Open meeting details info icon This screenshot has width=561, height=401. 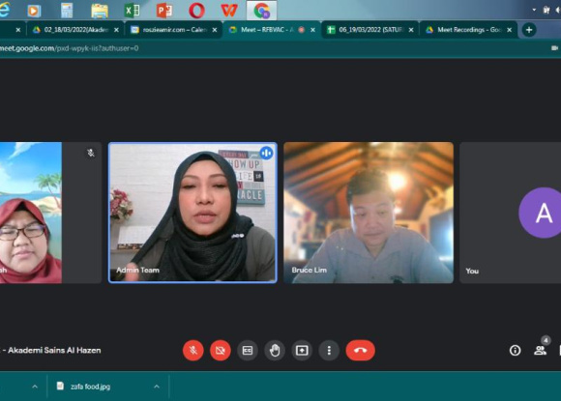pos(516,350)
